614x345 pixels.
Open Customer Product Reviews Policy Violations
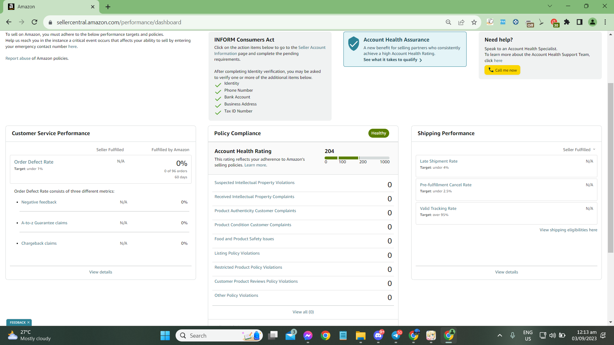point(256,281)
